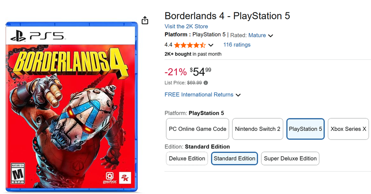Click the orange star rating icons
This screenshot has height=194, width=371.
click(190, 45)
